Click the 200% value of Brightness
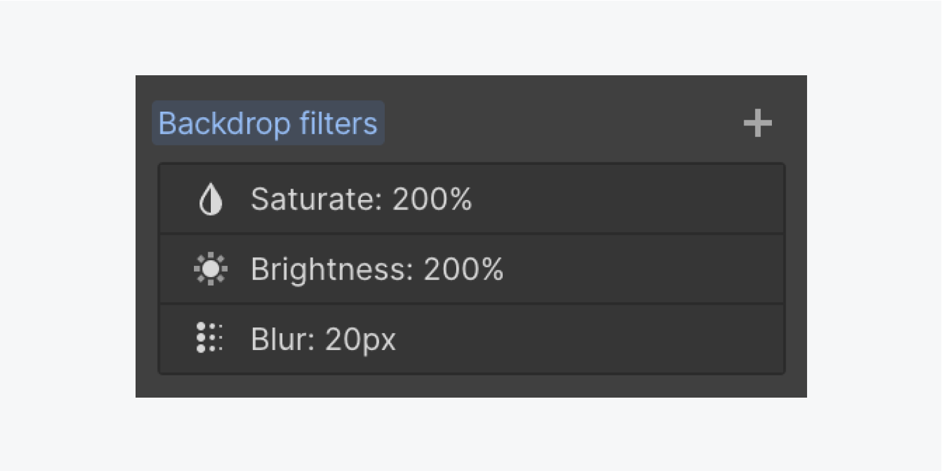The width and height of the screenshot is (942, 471). point(463,270)
